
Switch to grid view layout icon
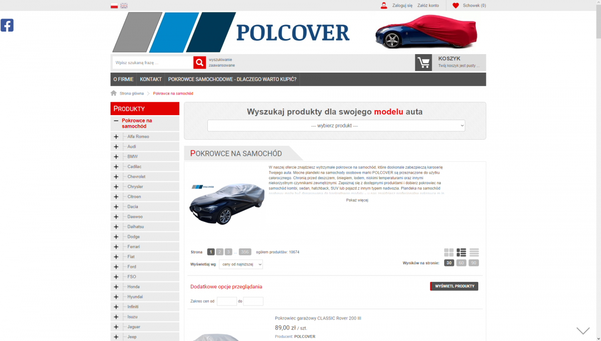point(449,252)
